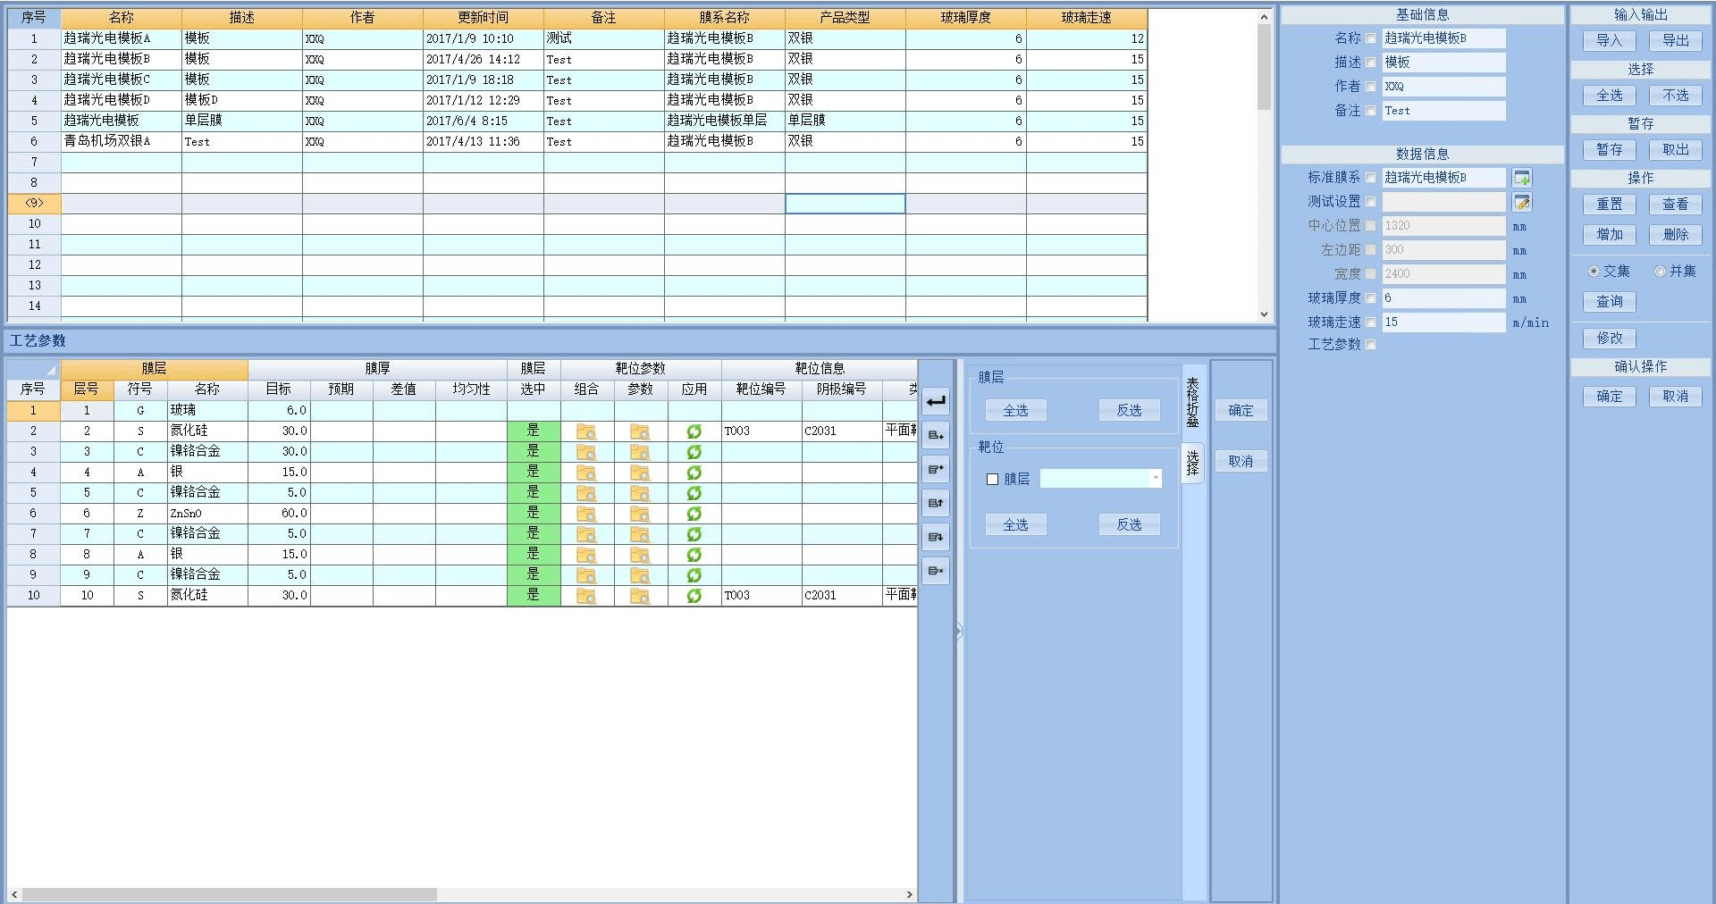Screen dimensions: 1716x904
Task: Click the 暂存 button
Action: [1609, 150]
